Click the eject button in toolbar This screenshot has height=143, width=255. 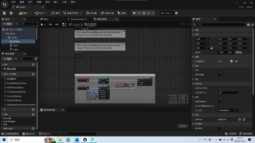(149, 13)
